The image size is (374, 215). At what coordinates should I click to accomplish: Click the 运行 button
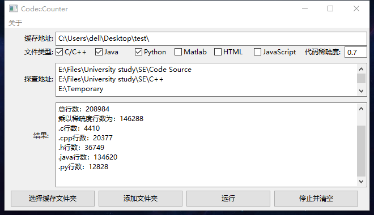click(228, 199)
